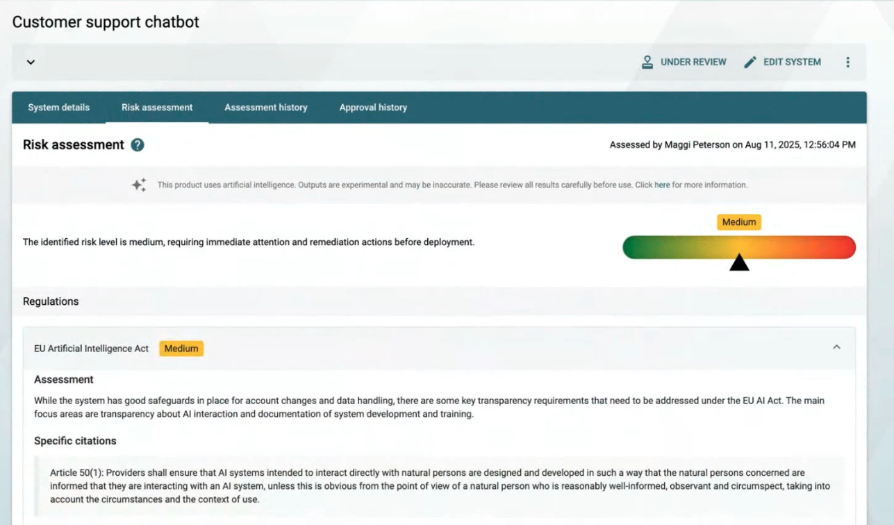Screen dimensions: 894x525
Task: Click the Under Review stamp icon
Action: pyautogui.click(x=647, y=62)
